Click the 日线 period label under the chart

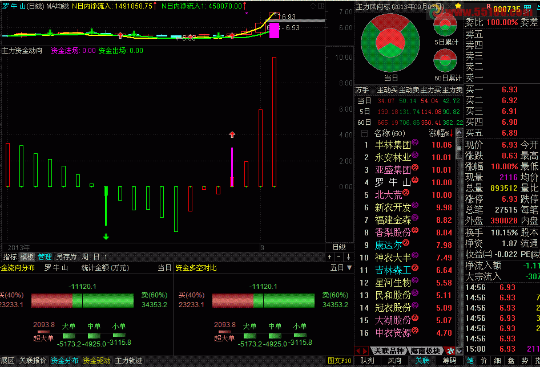pos(339,247)
